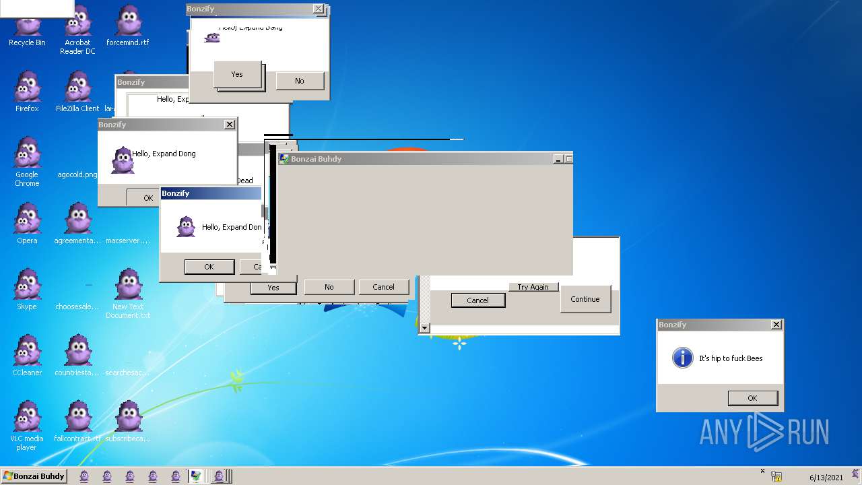The height and width of the screenshot is (485, 862).
Task: Show hidden system tray icons
Action: pos(762,472)
